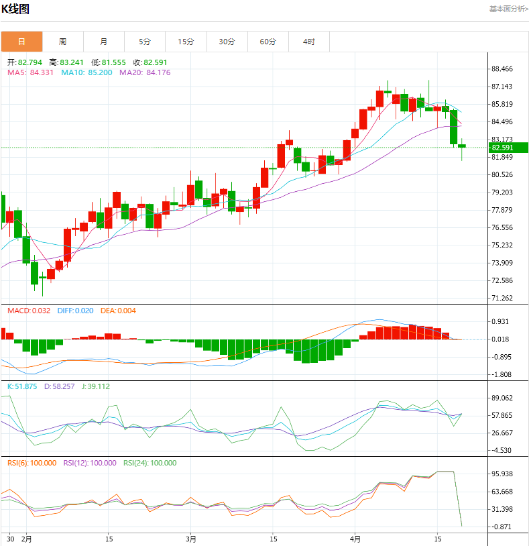Click the 4月 date marker on time axis

tap(355, 539)
